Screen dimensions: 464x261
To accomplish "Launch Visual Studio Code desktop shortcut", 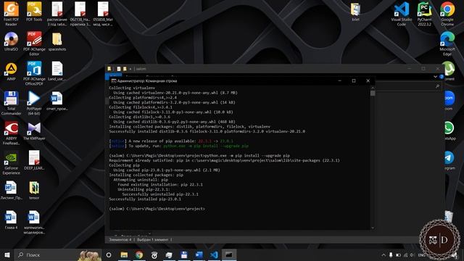I will (401, 14).
